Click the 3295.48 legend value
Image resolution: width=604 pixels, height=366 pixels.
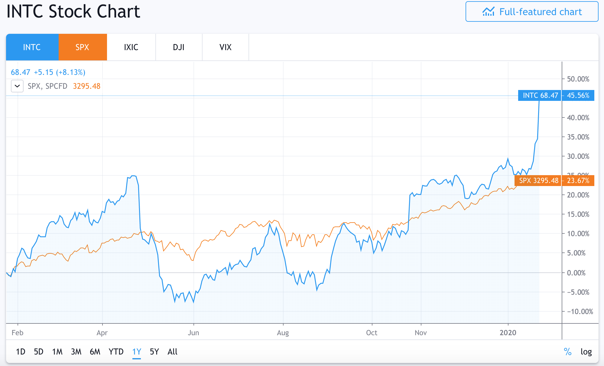87,86
